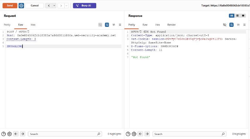Screen dimensions: 250x139
Task: Open Request search settings gear
Action: pyautogui.click(x=10, y=134)
